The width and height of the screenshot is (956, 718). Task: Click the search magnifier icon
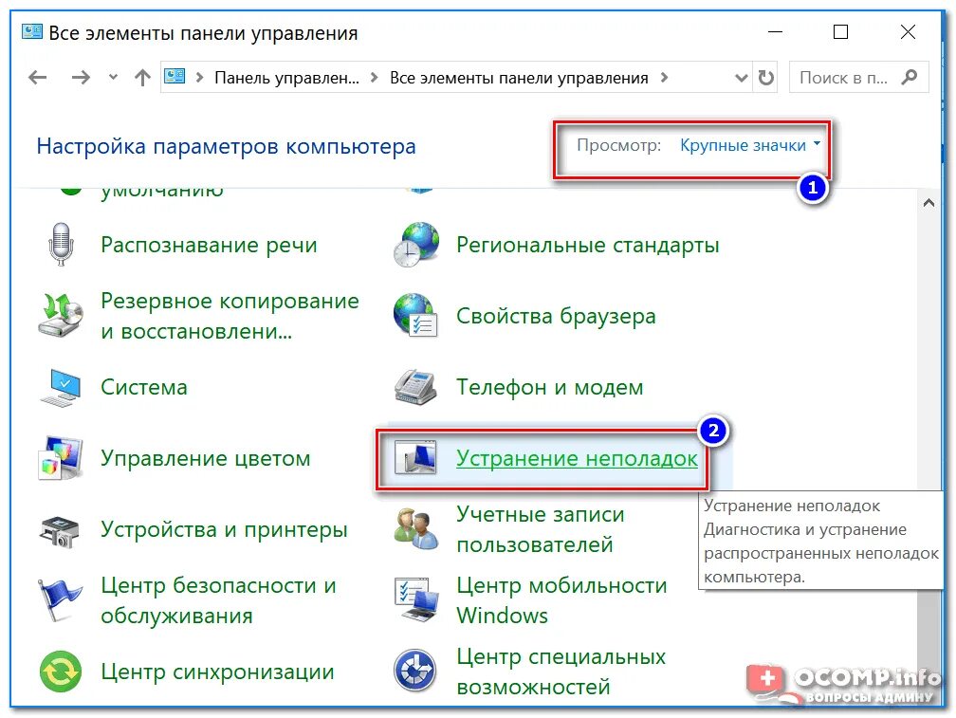click(910, 78)
